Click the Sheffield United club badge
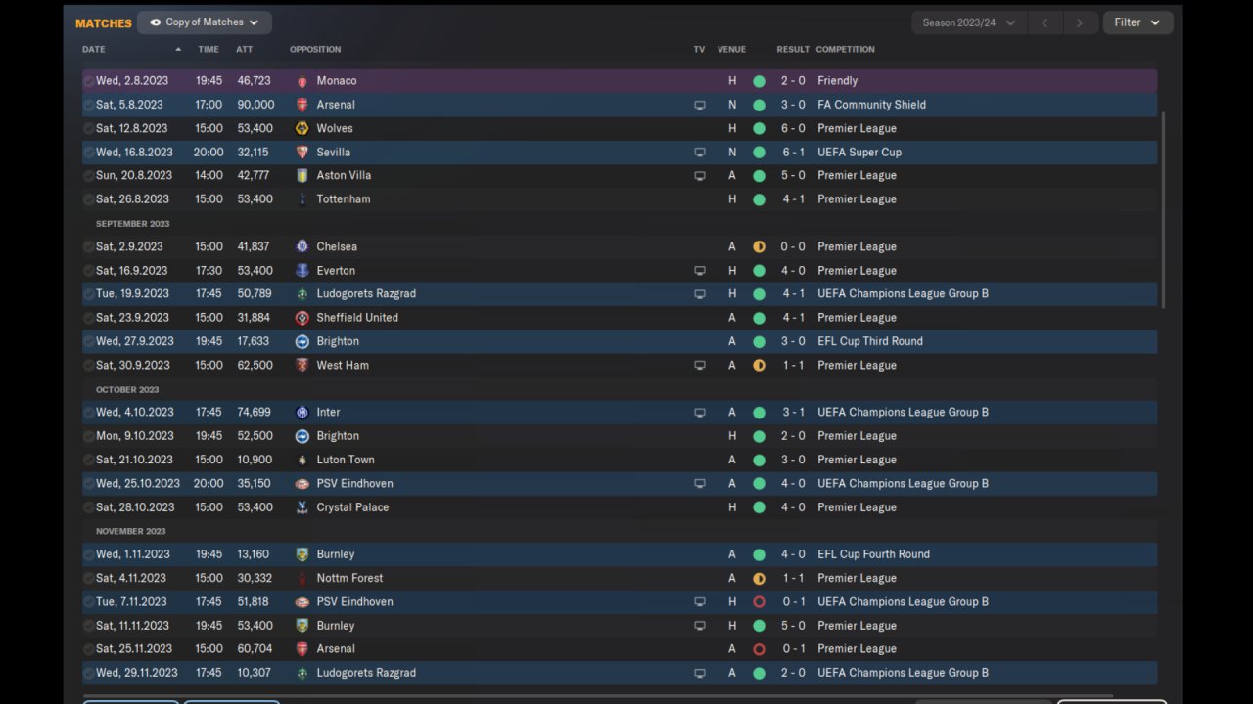This screenshot has width=1253, height=704. click(302, 318)
